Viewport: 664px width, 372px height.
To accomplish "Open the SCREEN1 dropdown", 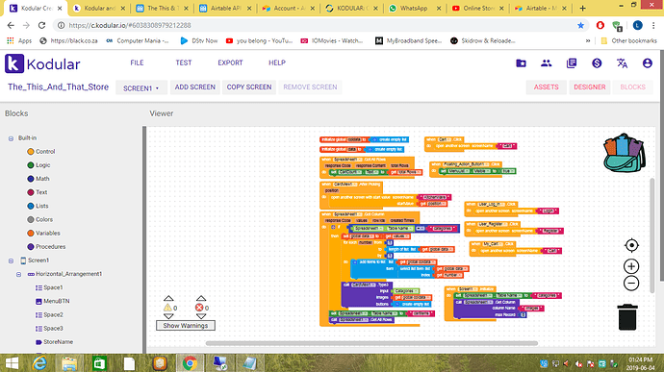I will point(141,88).
